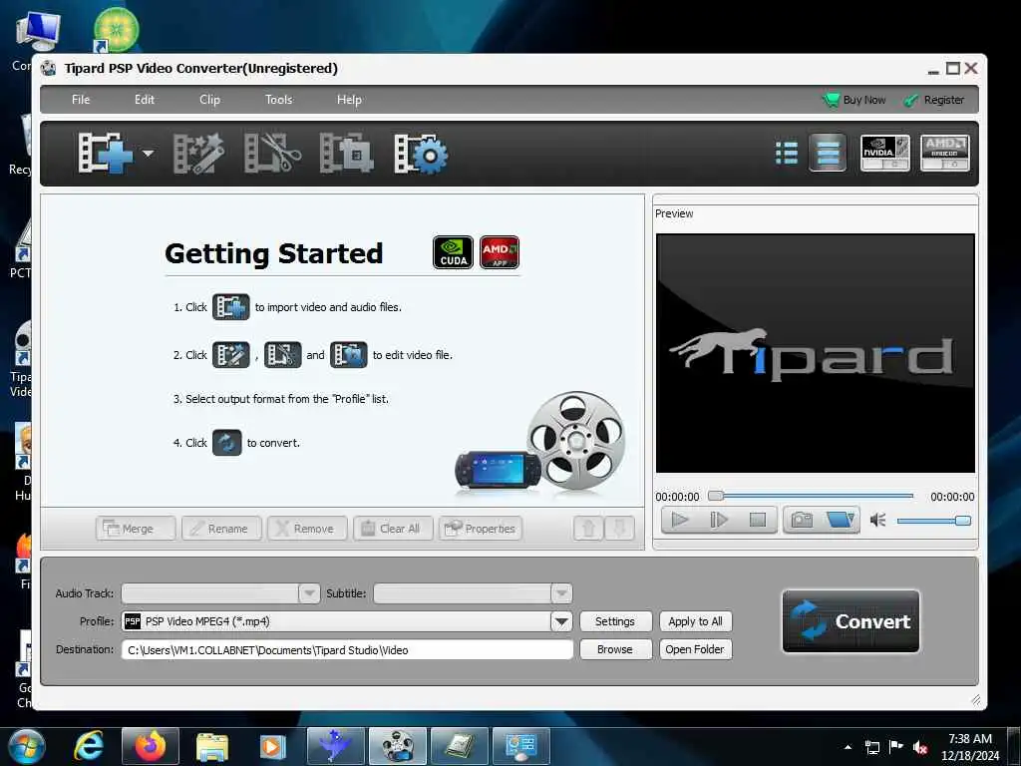
Task: Open File Explorer from the taskbar
Action: coord(212,746)
